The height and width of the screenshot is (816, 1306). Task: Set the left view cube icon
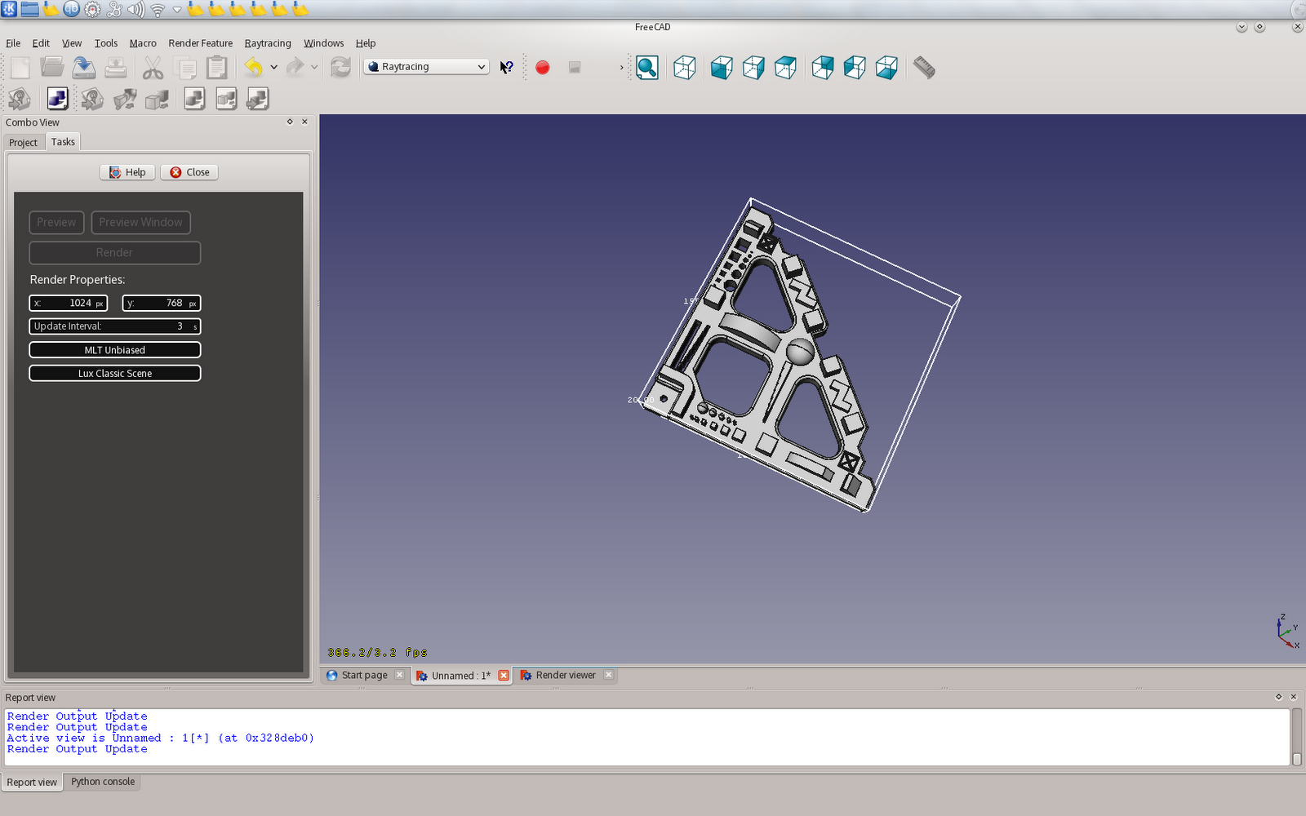point(855,68)
